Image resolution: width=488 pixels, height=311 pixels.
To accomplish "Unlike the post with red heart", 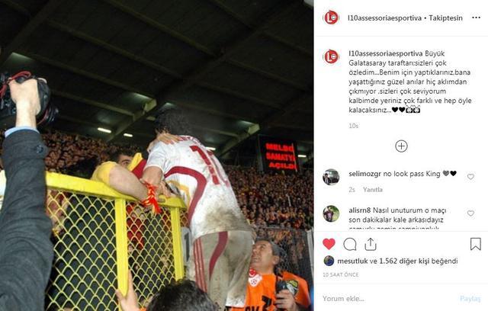I will pos(329,244).
